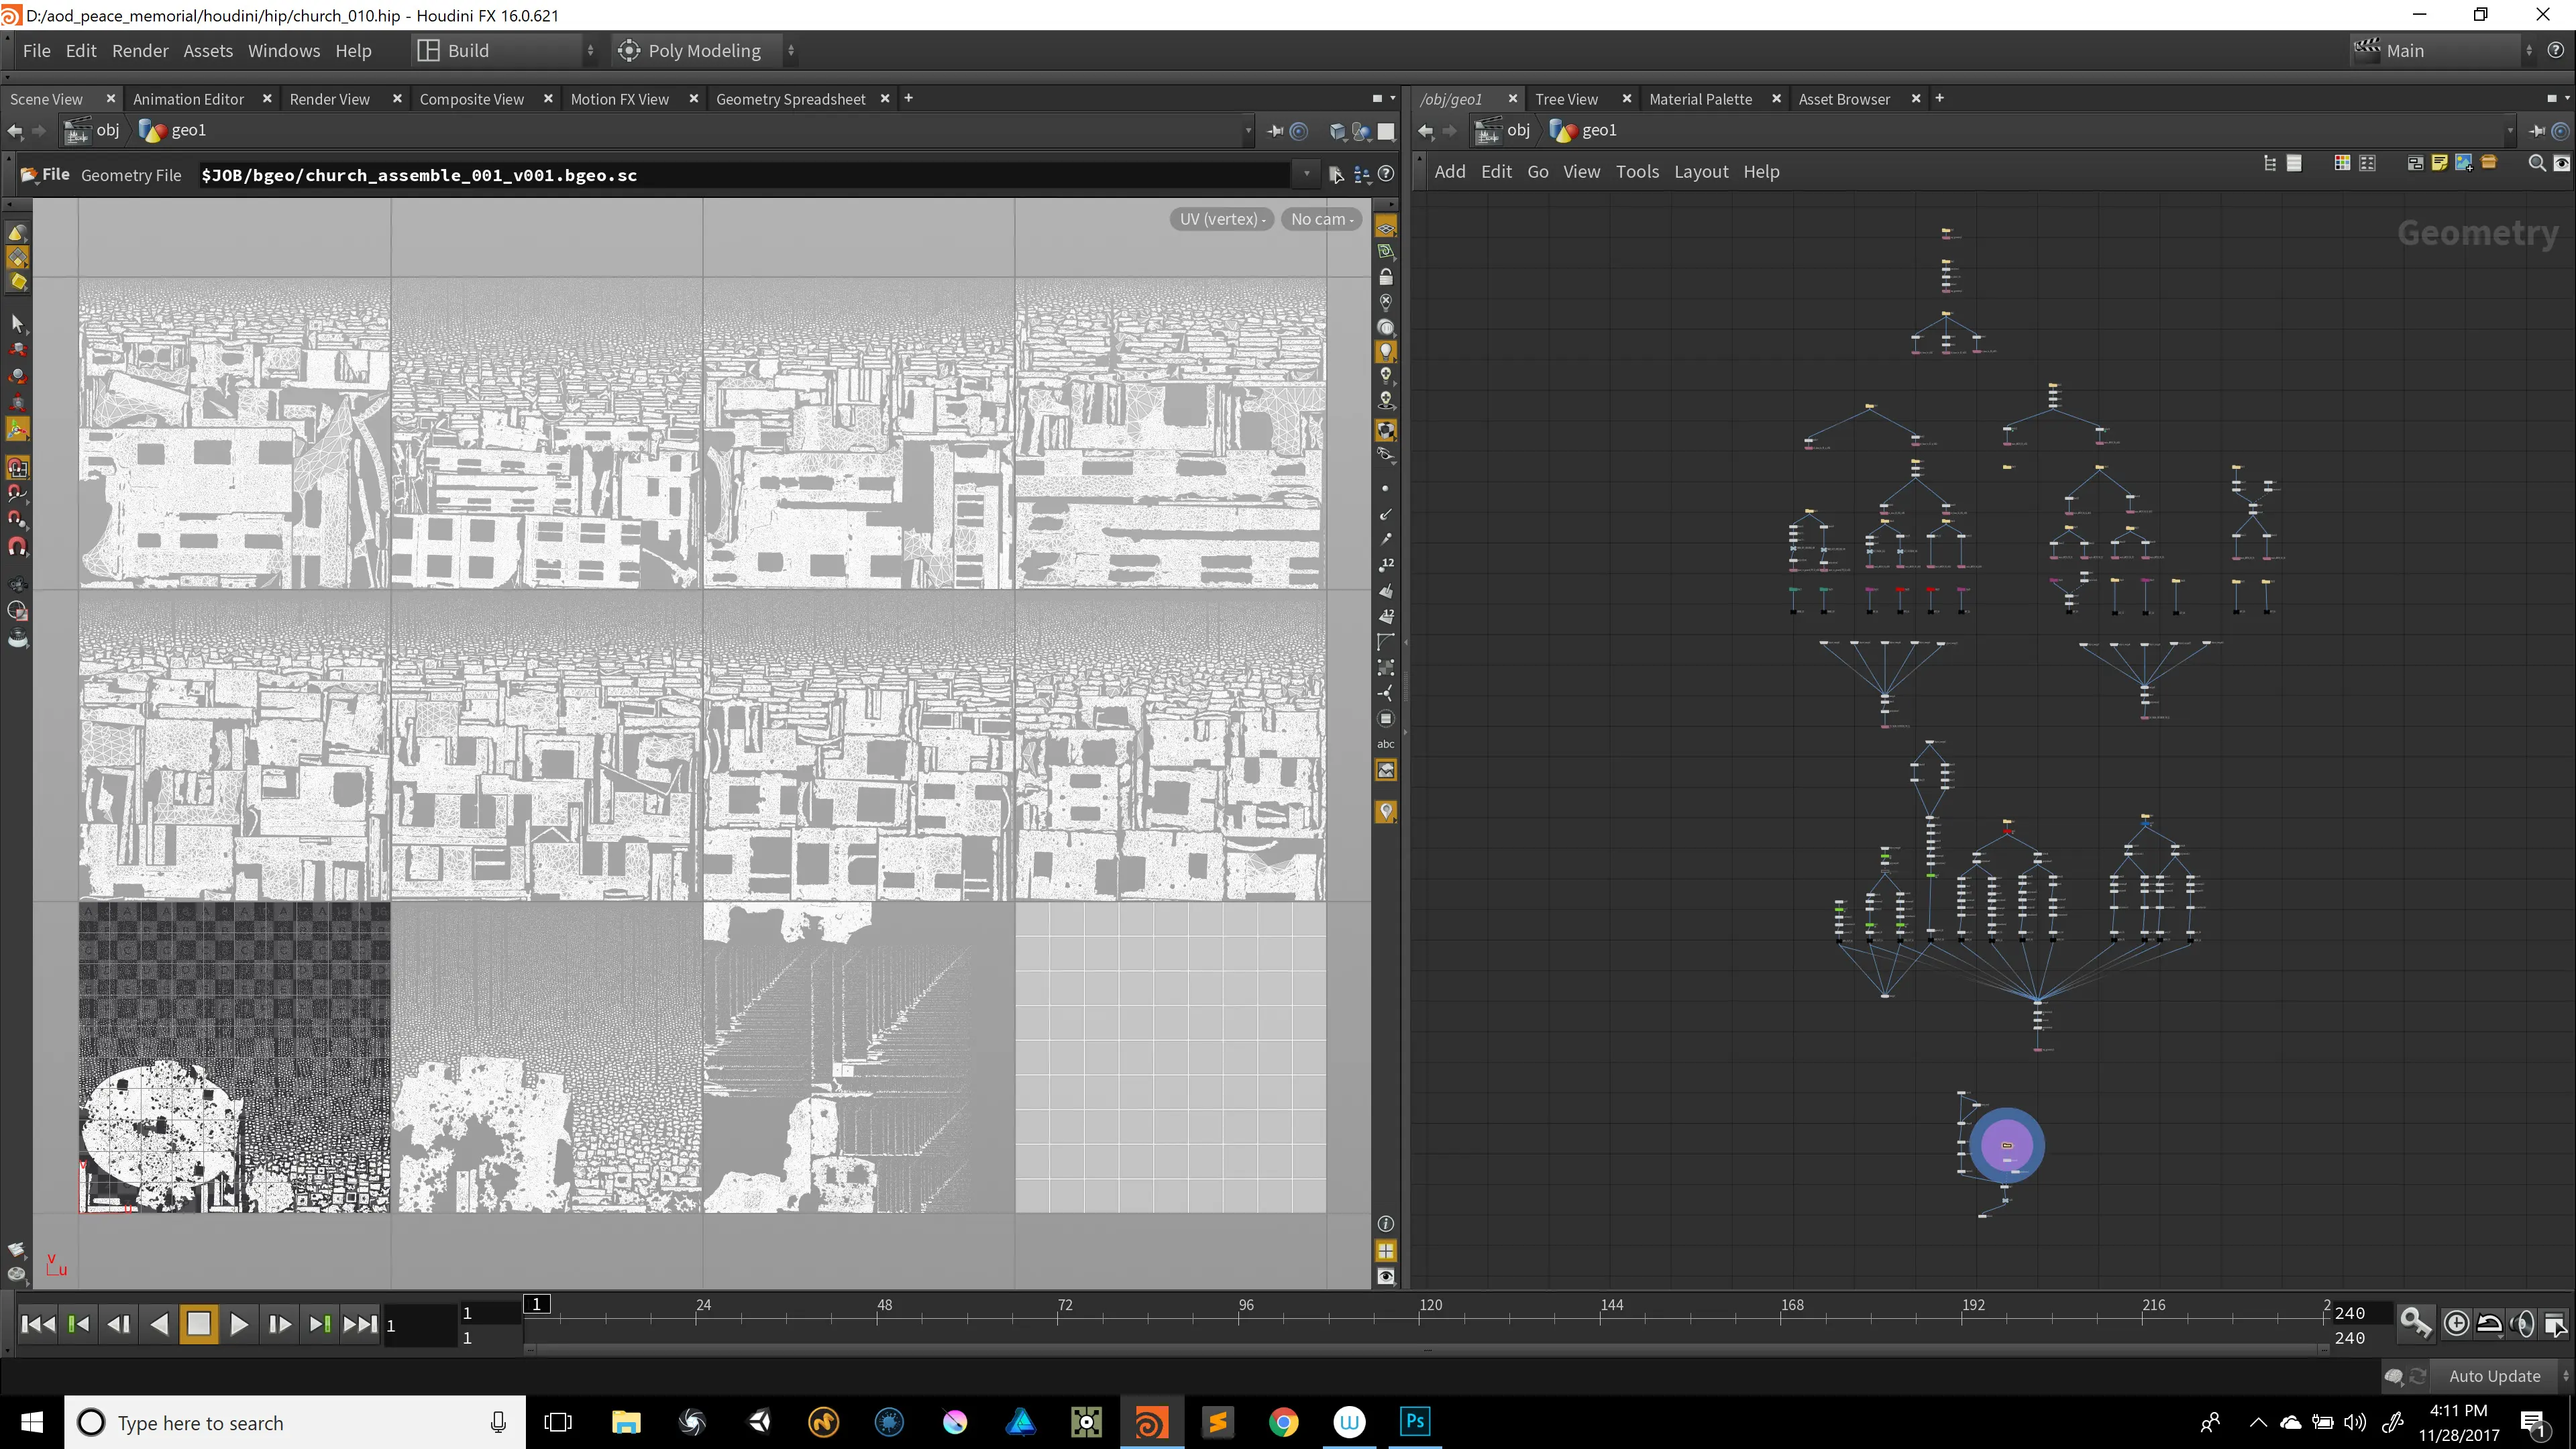Screen dimensions: 2576x1449
Task: Open the geometry file chooser button
Action: point(1336,175)
